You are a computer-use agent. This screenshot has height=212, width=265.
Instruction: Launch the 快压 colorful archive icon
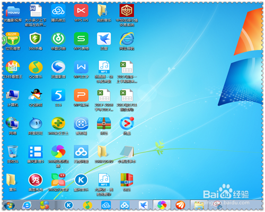point(127,180)
